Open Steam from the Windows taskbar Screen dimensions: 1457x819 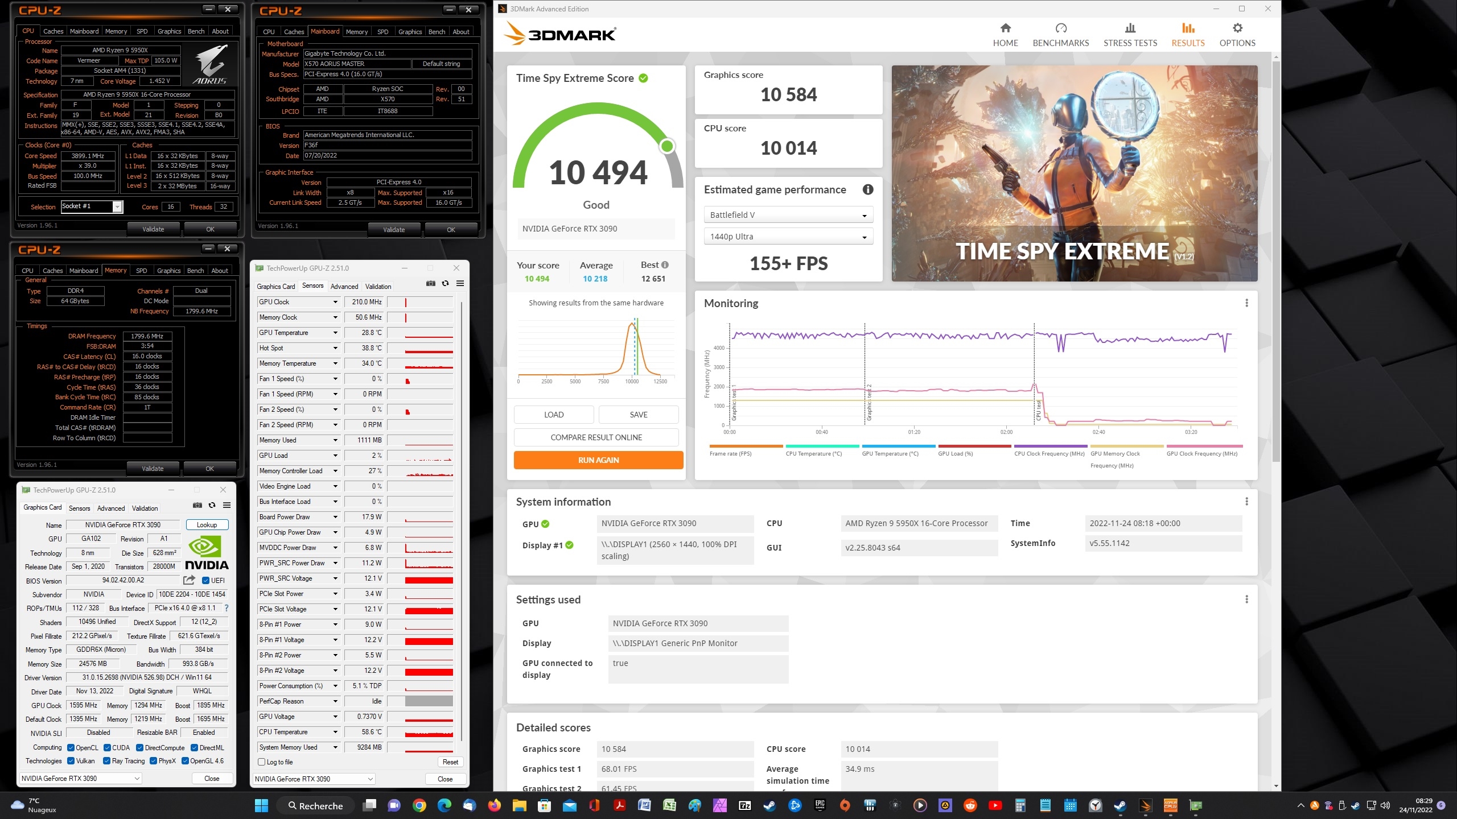click(769, 805)
